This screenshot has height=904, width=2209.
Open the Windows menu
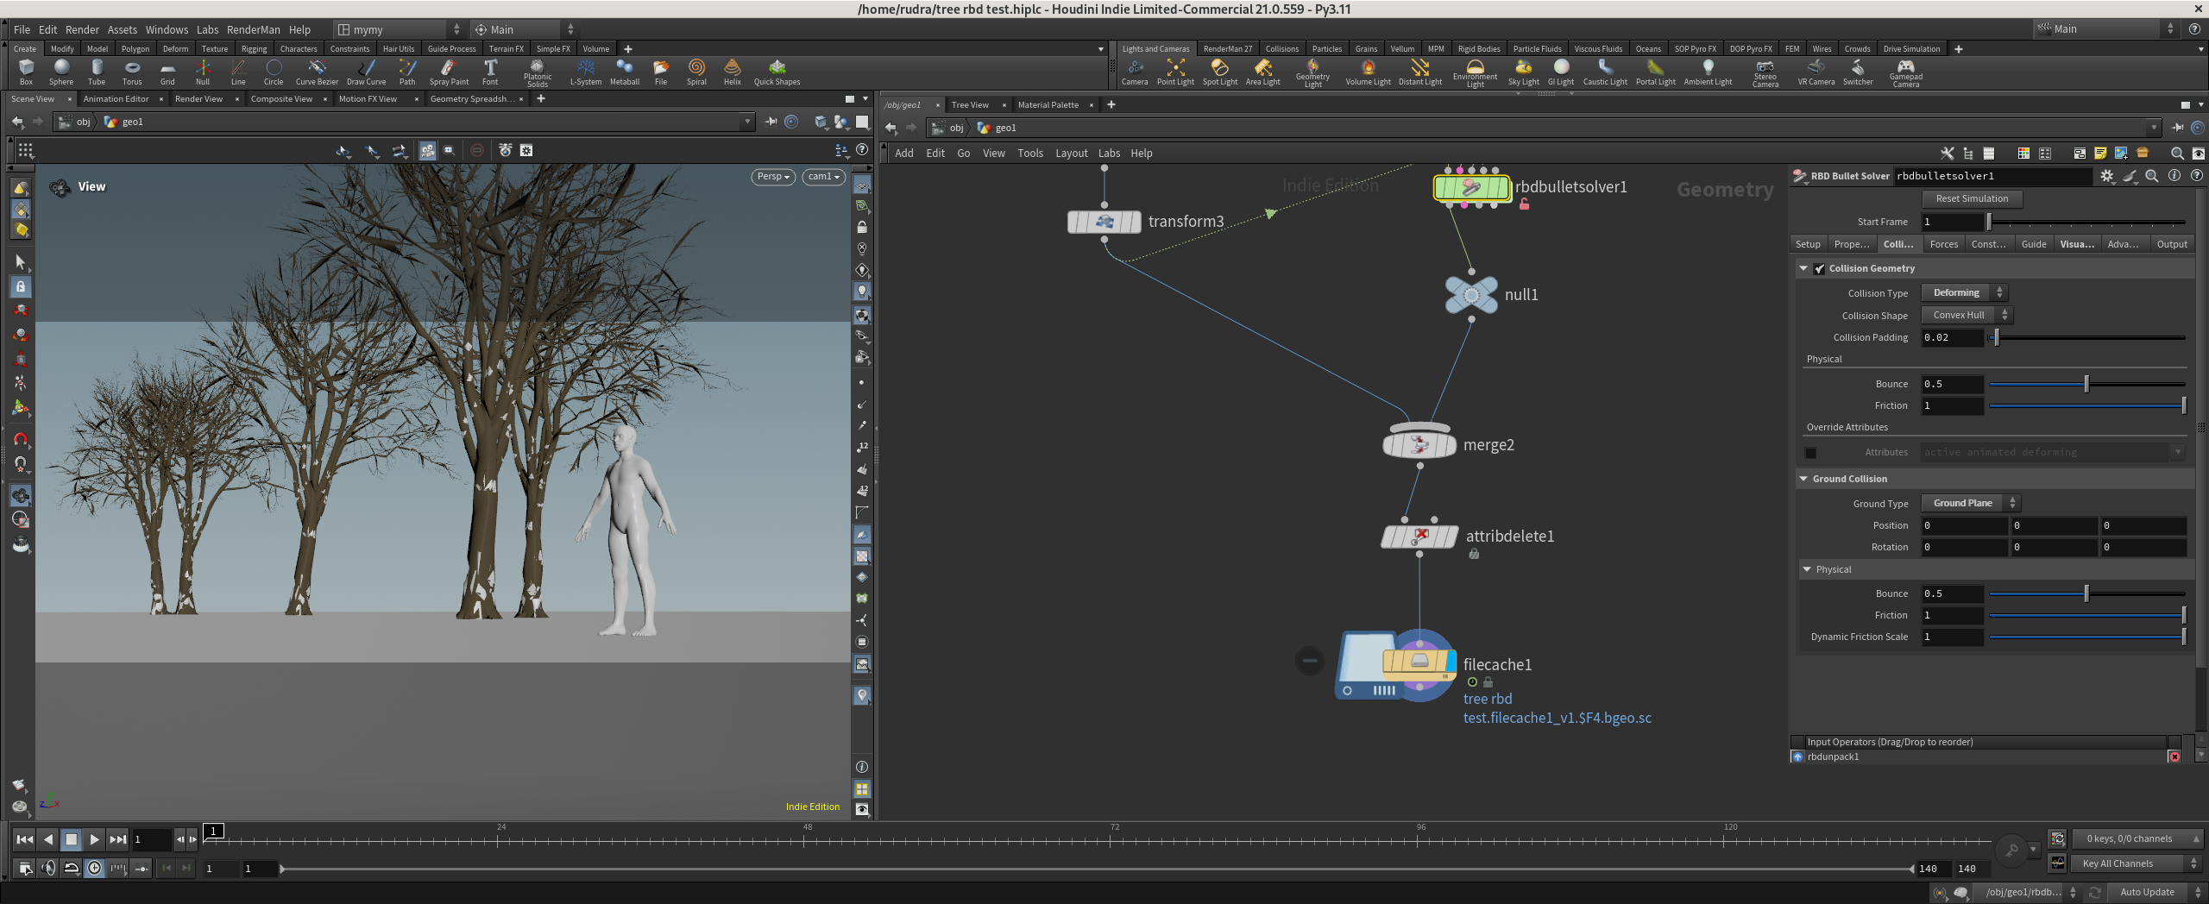(x=167, y=29)
